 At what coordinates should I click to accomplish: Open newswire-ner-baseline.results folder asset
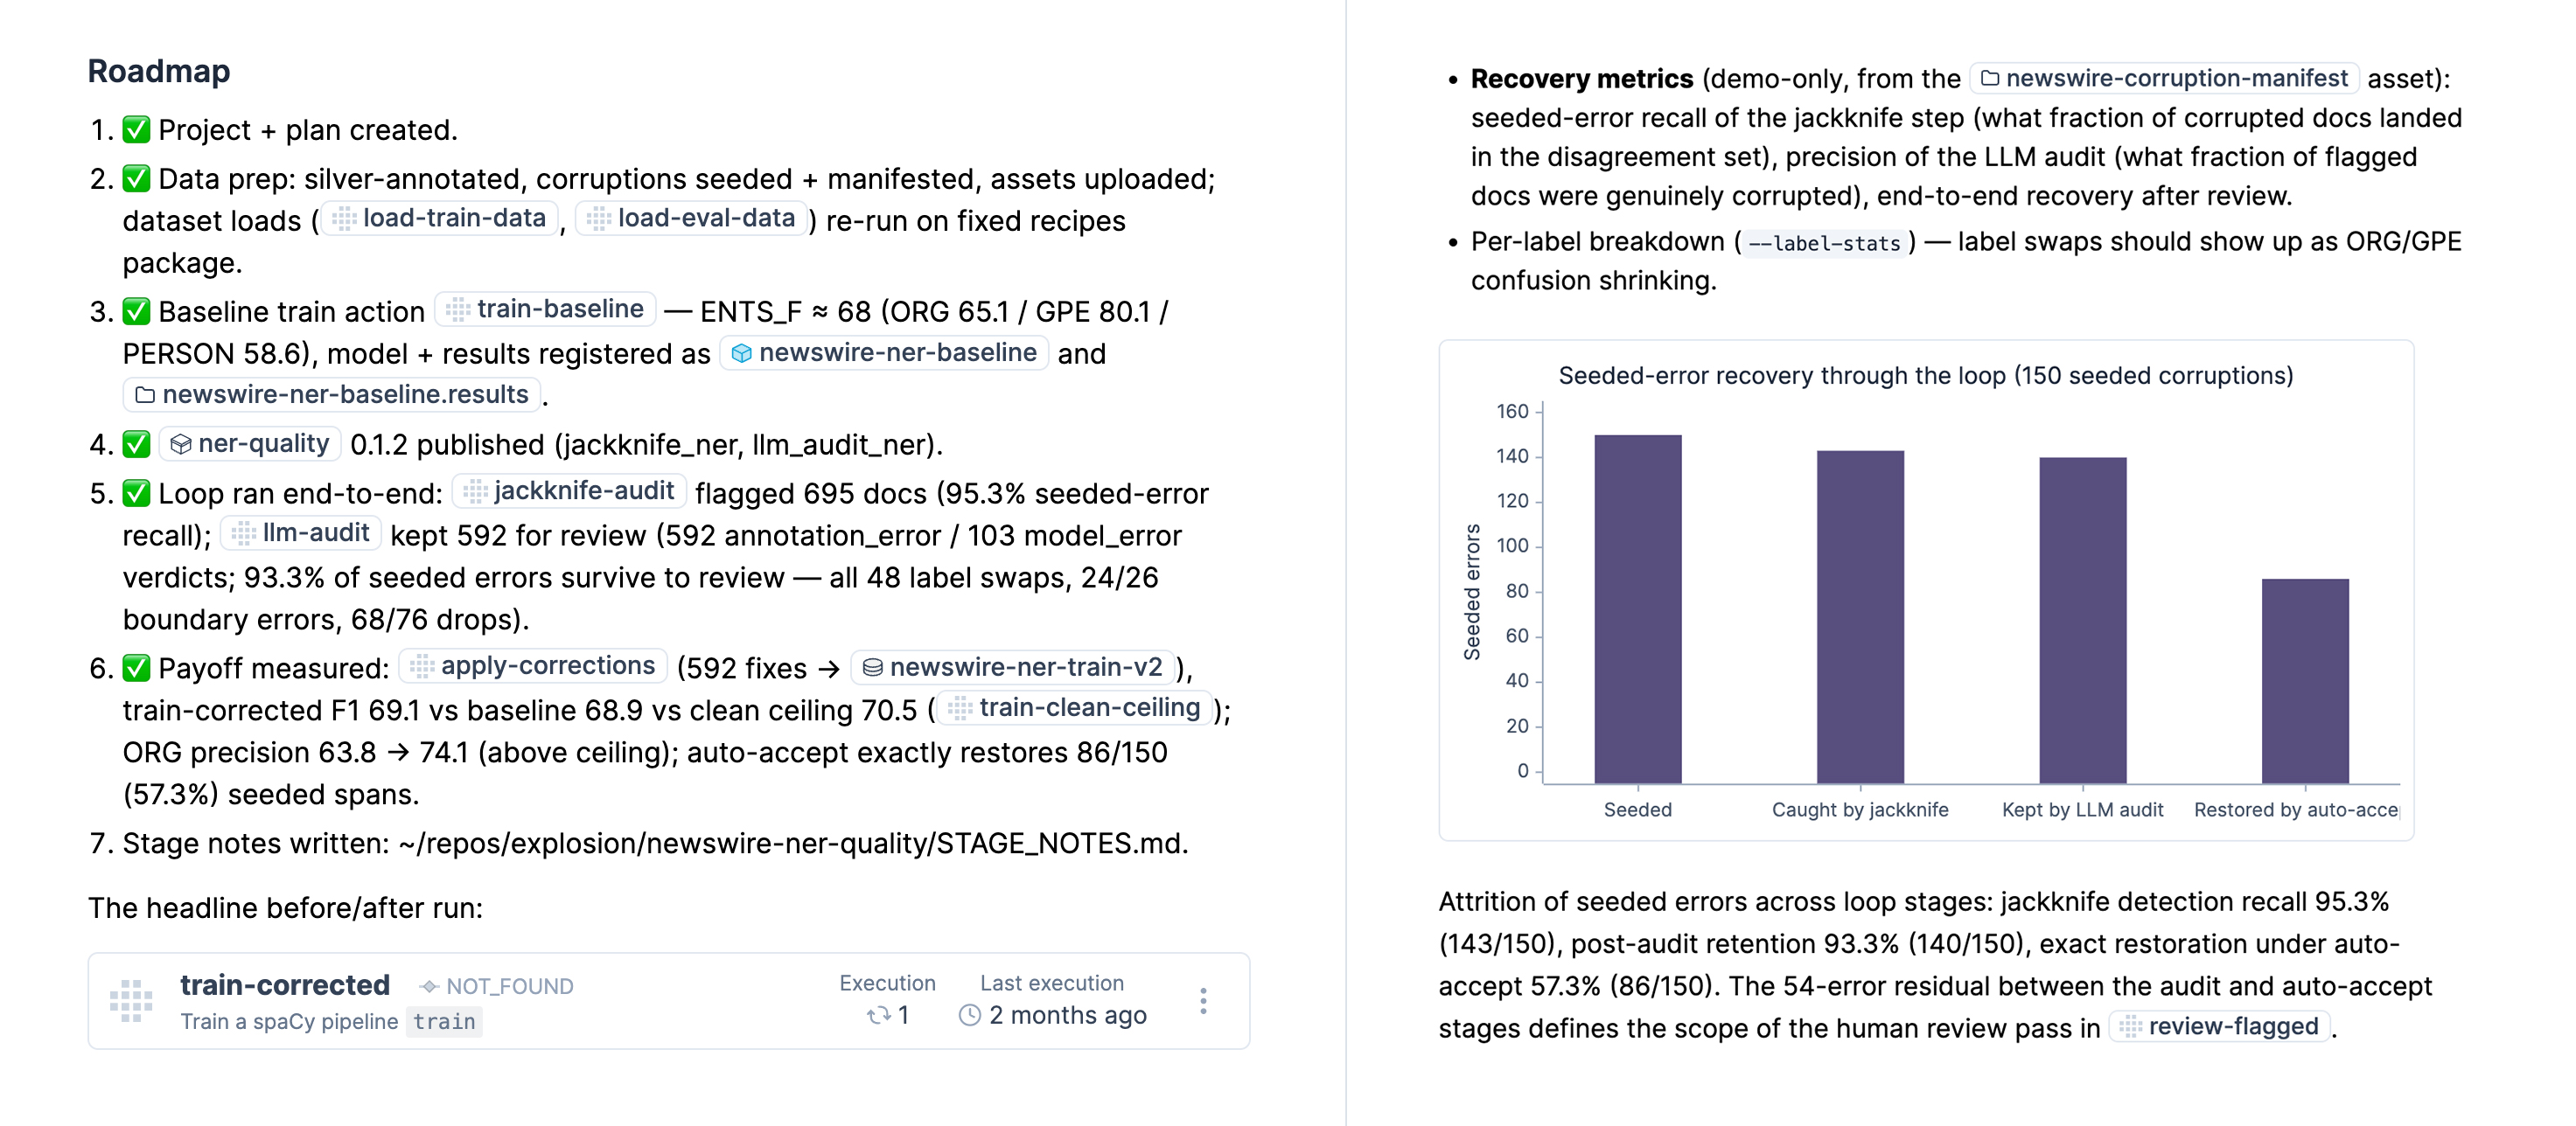click(332, 394)
